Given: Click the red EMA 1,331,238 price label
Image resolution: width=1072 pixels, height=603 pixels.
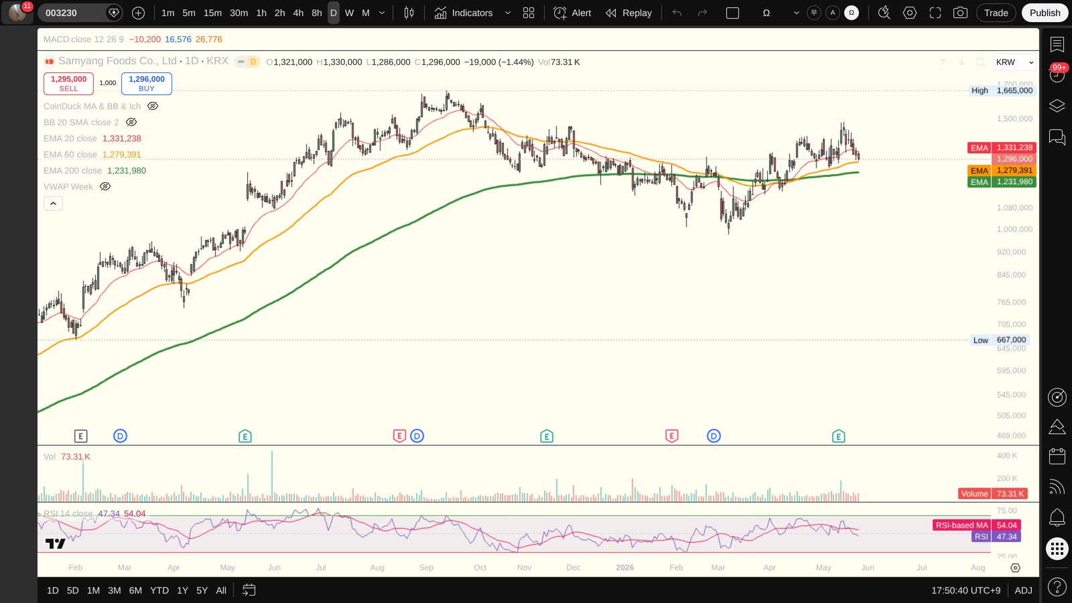Looking at the screenshot, I should pyautogui.click(x=1002, y=147).
